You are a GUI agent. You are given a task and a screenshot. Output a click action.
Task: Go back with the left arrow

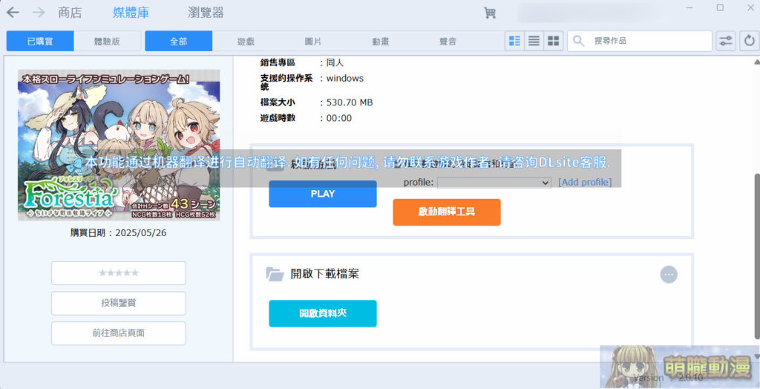click(13, 13)
